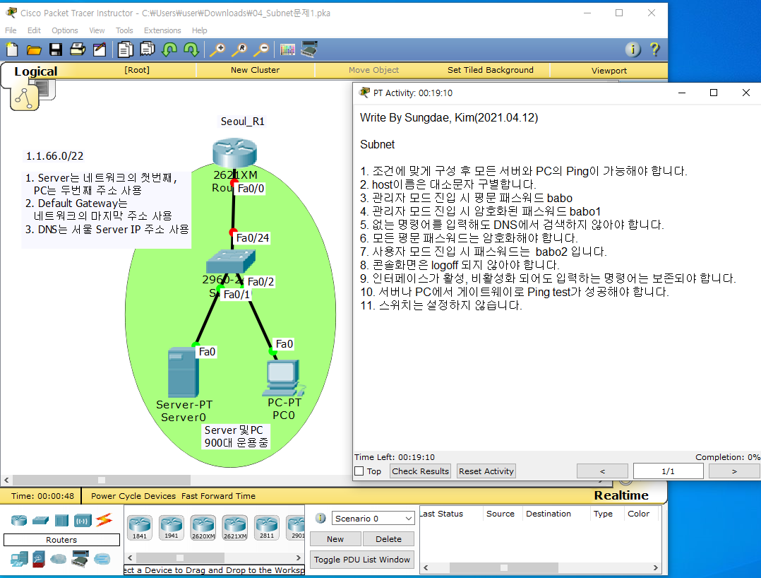Select the Multiuser Connection category icon
Image resolution: width=761 pixels, height=578 pixels.
pos(102,559)
